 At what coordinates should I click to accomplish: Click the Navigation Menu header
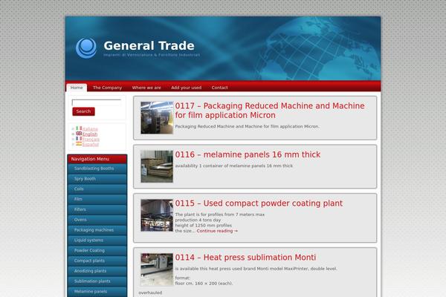click(x=97, y=159)
